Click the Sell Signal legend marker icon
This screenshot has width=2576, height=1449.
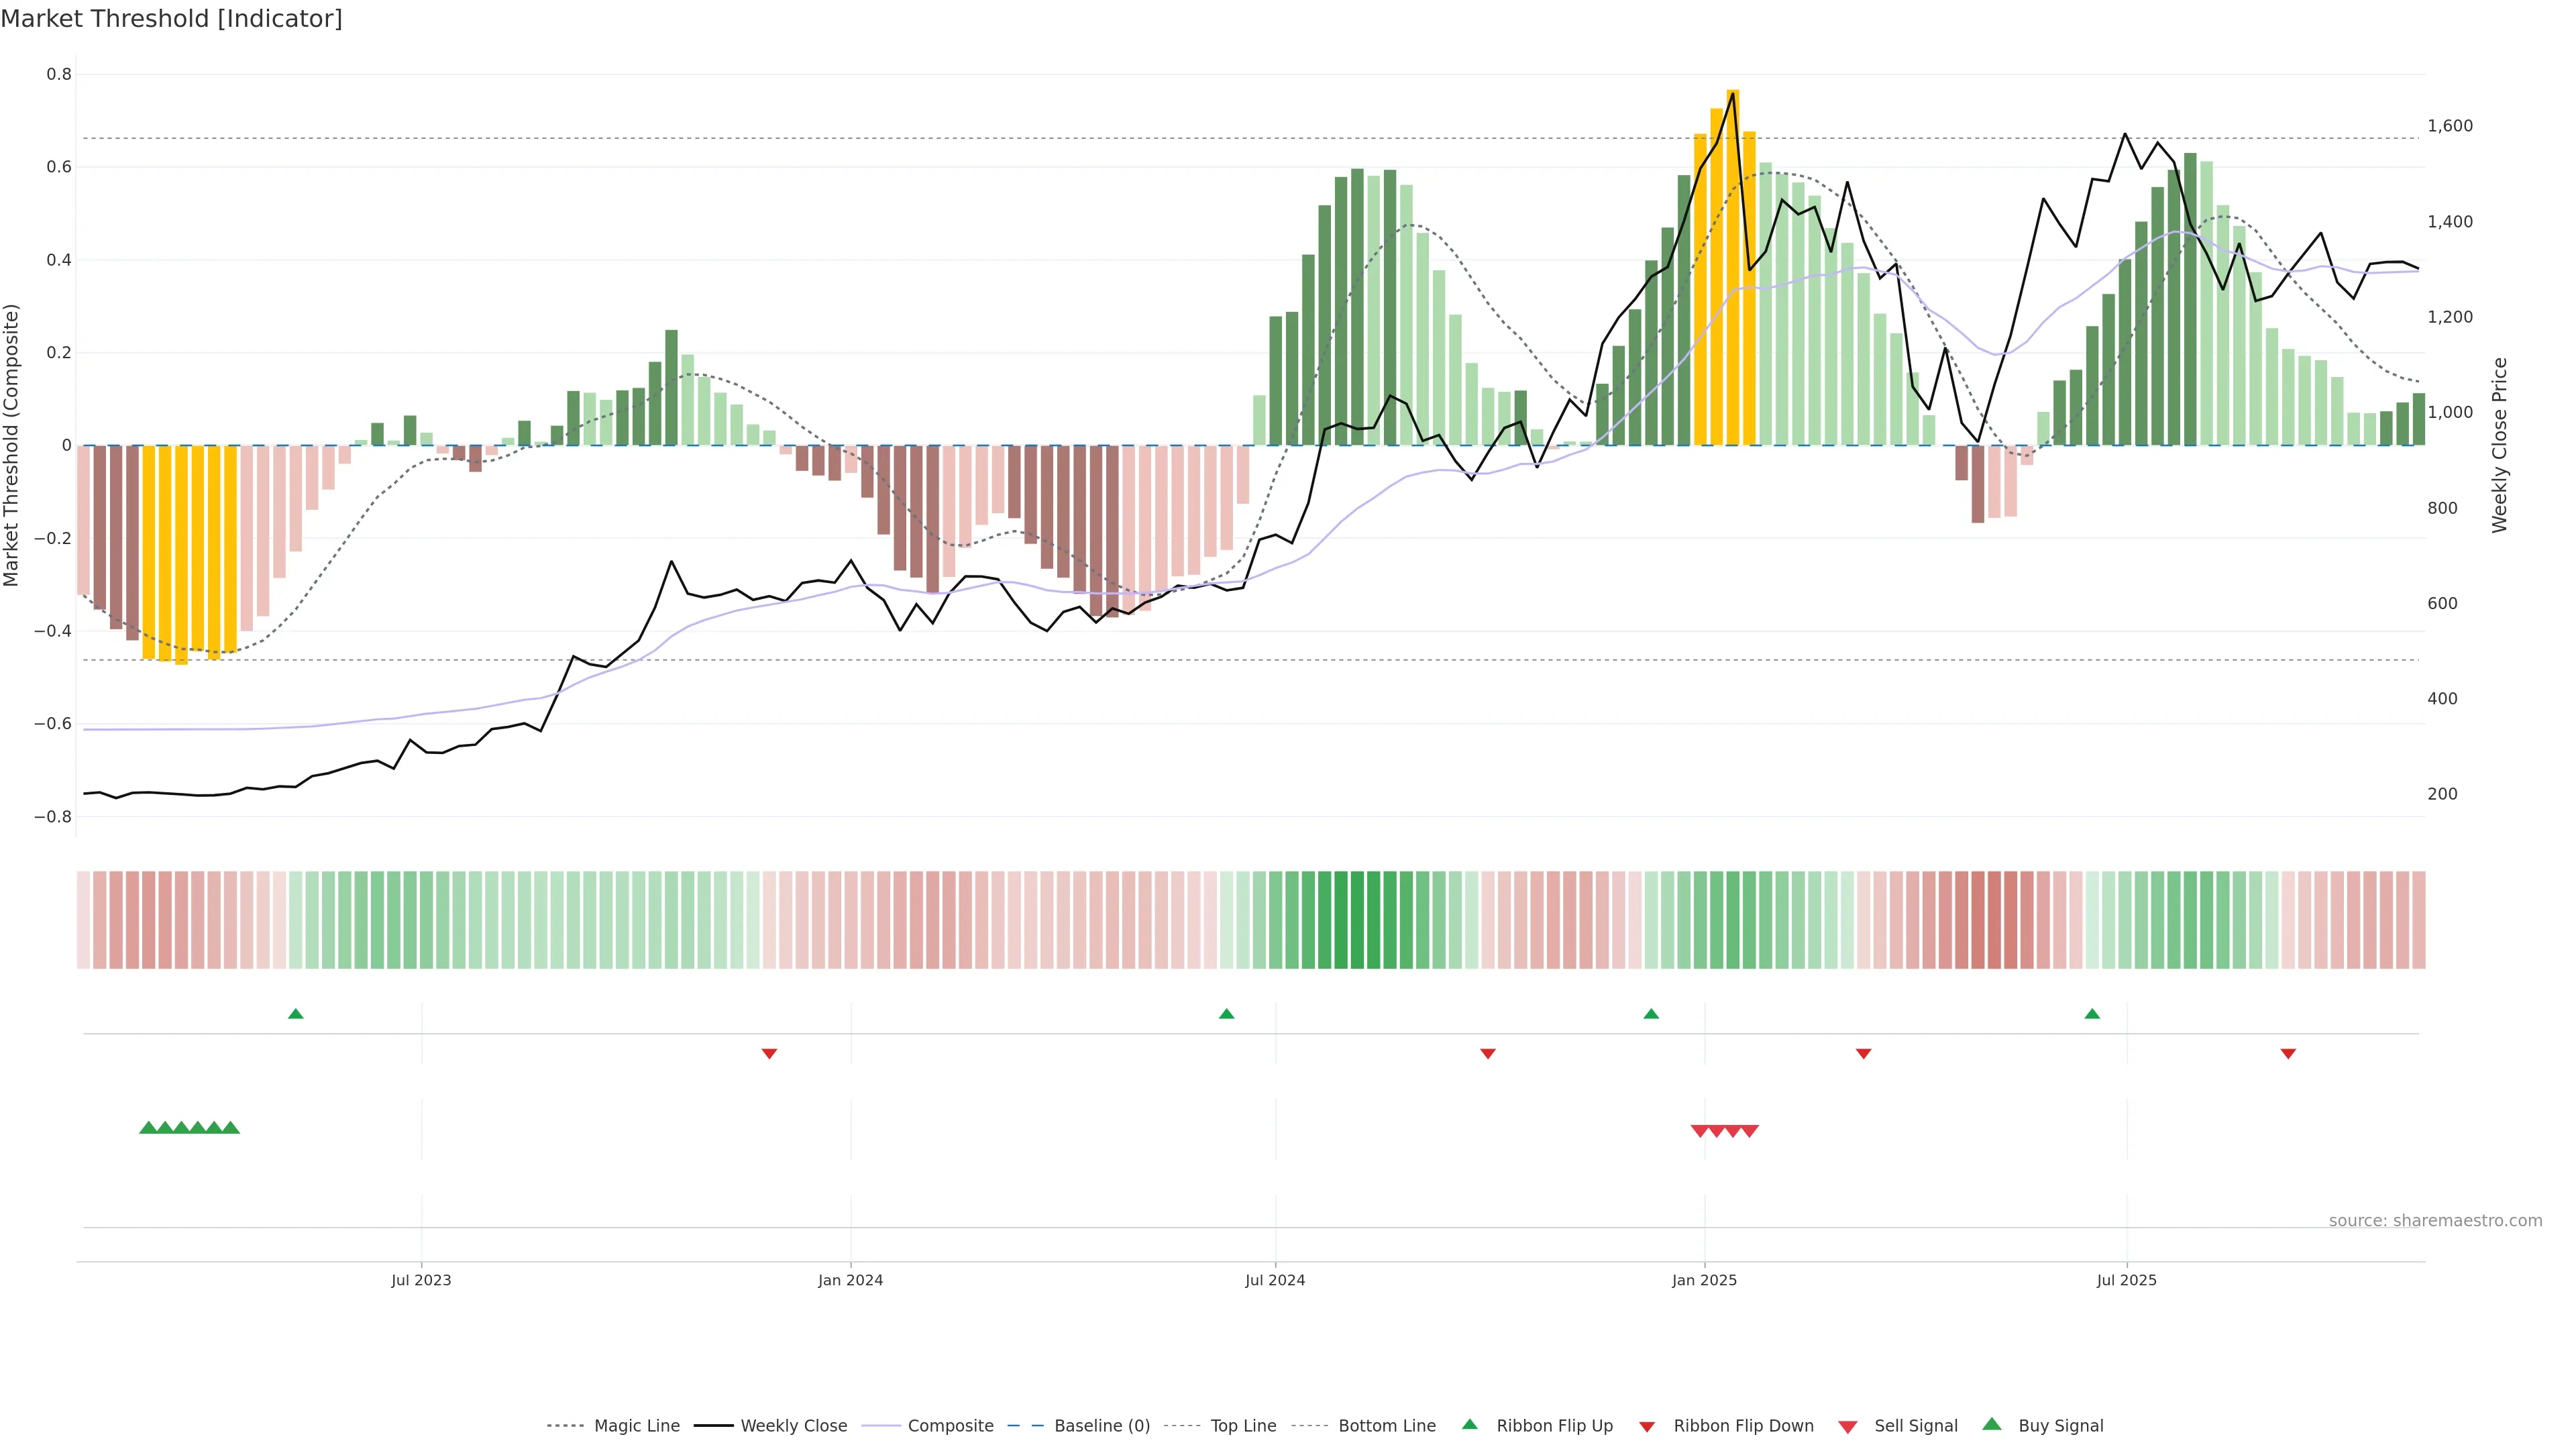tap(1847, 1426)
